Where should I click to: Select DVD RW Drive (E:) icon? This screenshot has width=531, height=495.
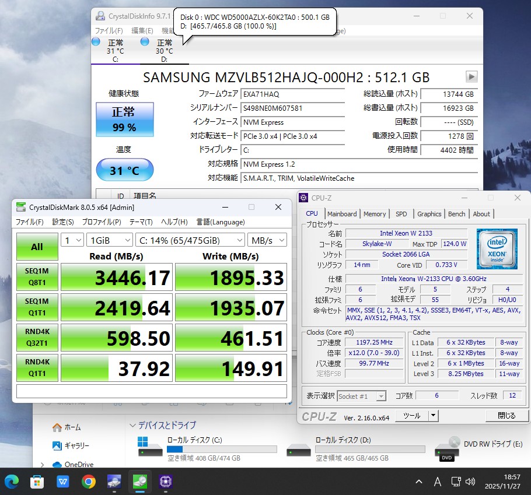pyautogui.click(x=448, y=448)
